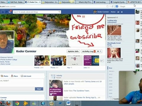
Task: Click staircase ad image under retirement
Action: (x=114, y=30)
